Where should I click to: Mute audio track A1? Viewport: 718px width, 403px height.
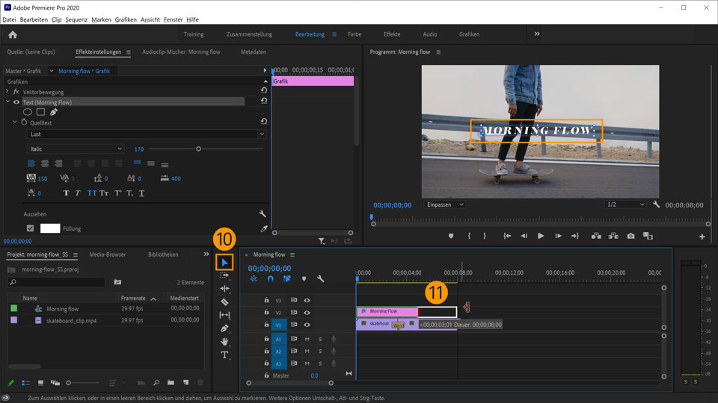tap(307, 339)
